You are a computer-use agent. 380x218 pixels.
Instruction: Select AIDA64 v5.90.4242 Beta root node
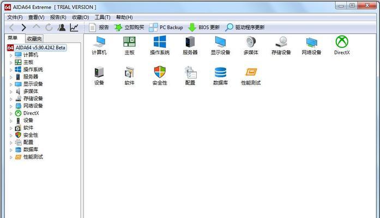(x=37, y=47)
